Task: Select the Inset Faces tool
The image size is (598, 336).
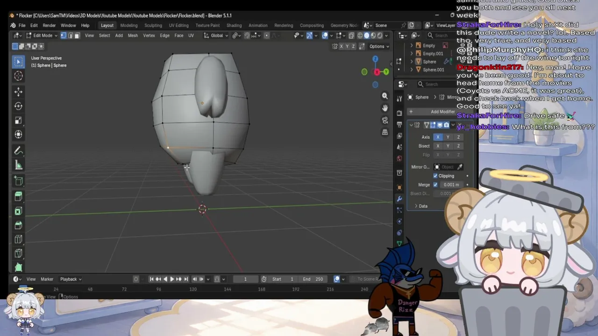Action: 18,210
